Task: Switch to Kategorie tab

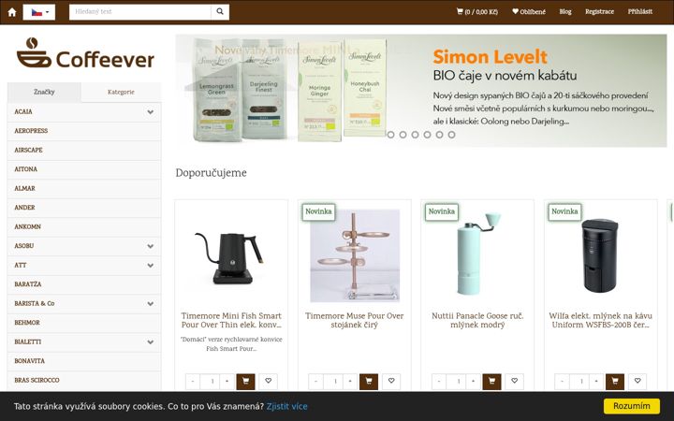Action: pyautogui.click(x=121, y=92)
